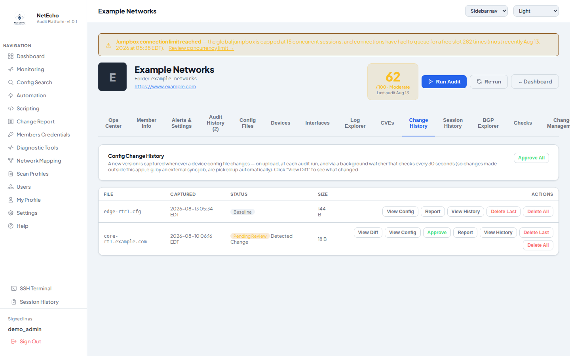Click Delete All for core-rt1.example.com
This screenshot has height=356, width=570.
(538, 245)
